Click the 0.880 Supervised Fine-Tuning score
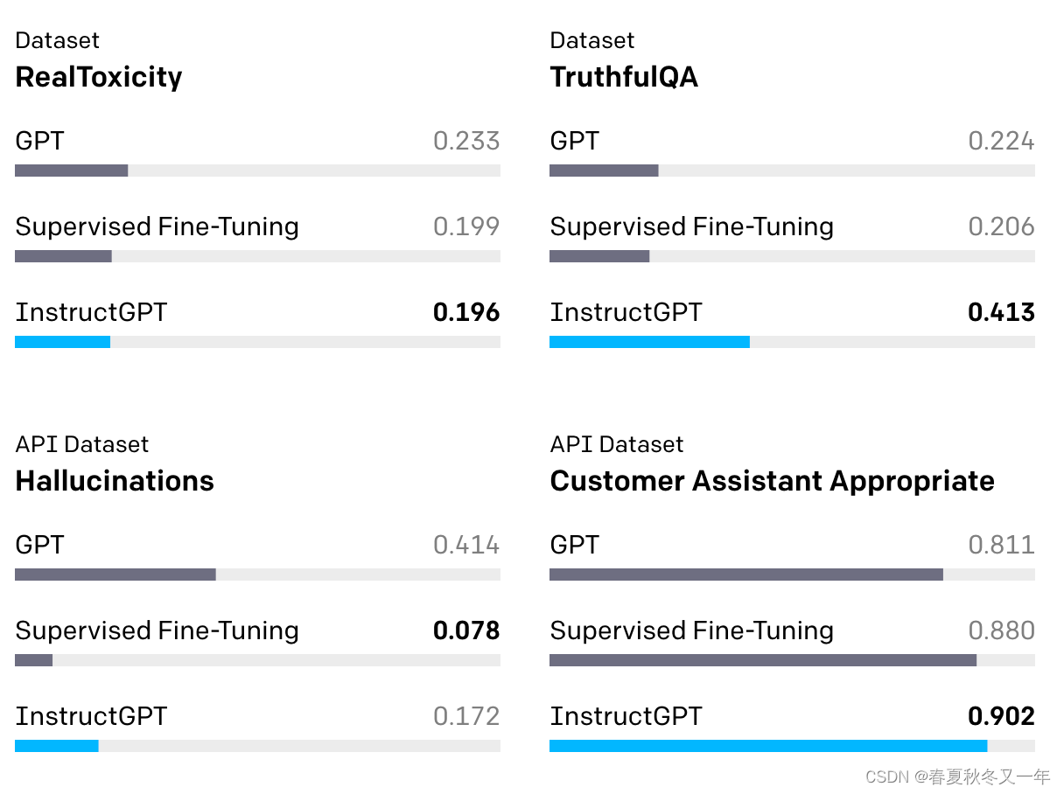 click(1001, 630)
